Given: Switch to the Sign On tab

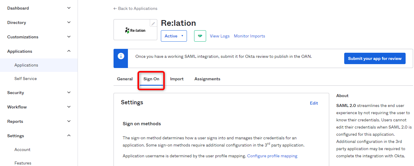Looking at the screenshot, I should (x=151, y=79).
